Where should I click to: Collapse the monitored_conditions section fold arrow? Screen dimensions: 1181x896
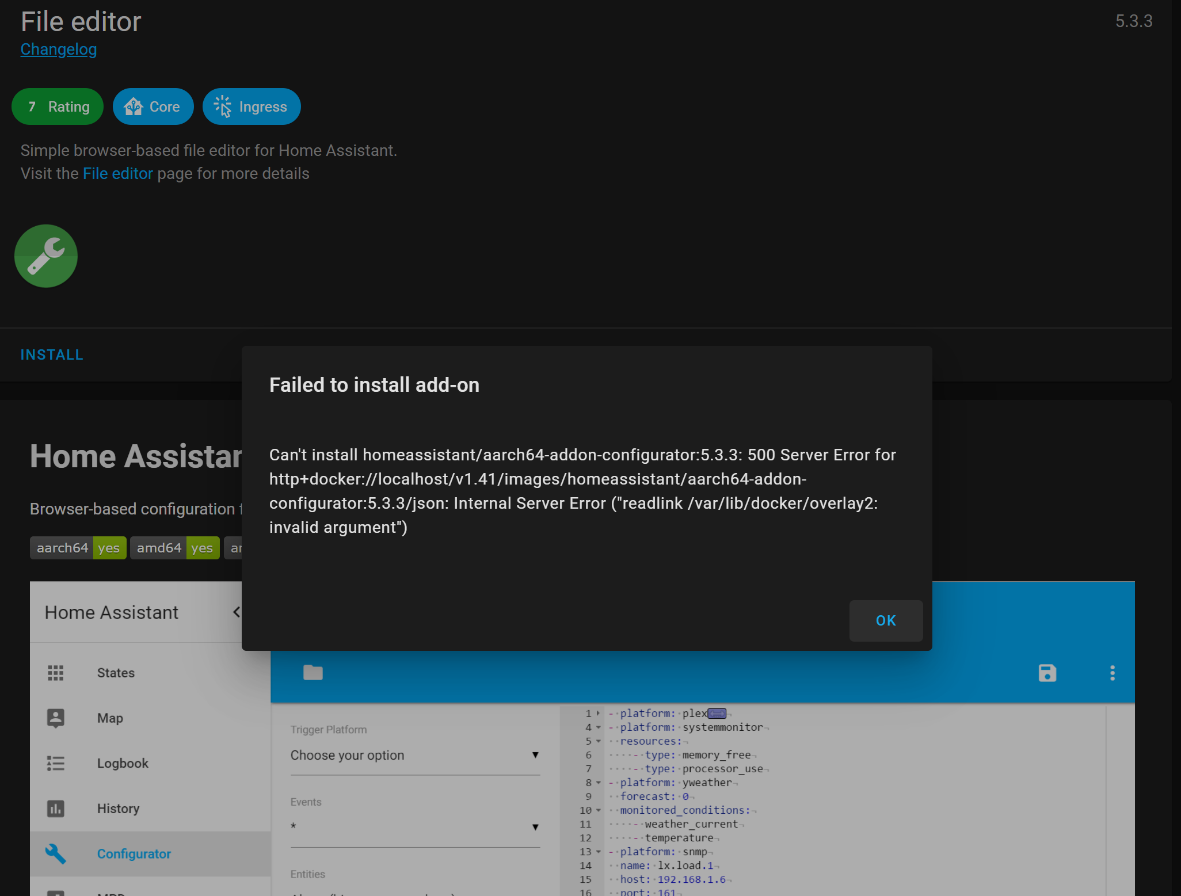point(599,810)
